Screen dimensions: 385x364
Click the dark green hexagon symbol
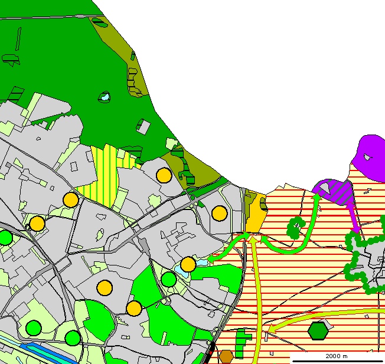318,331
